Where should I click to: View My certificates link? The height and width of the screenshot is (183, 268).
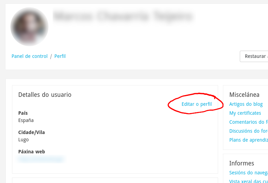coord(245,113)
